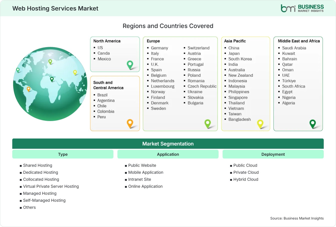The image size is (336, 227).
Task: Click US in North America list
Action: coord(100,47)
